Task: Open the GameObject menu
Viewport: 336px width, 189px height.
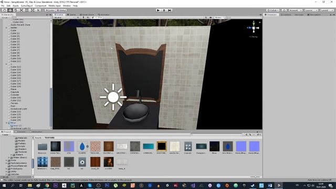Action: [x=27, y=6]
